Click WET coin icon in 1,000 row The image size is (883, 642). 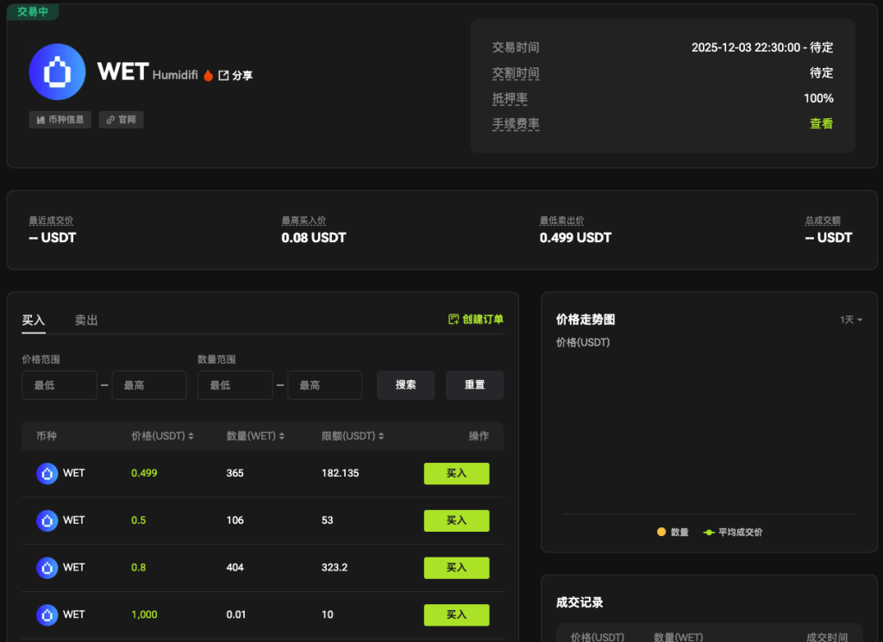coord(47,614)
